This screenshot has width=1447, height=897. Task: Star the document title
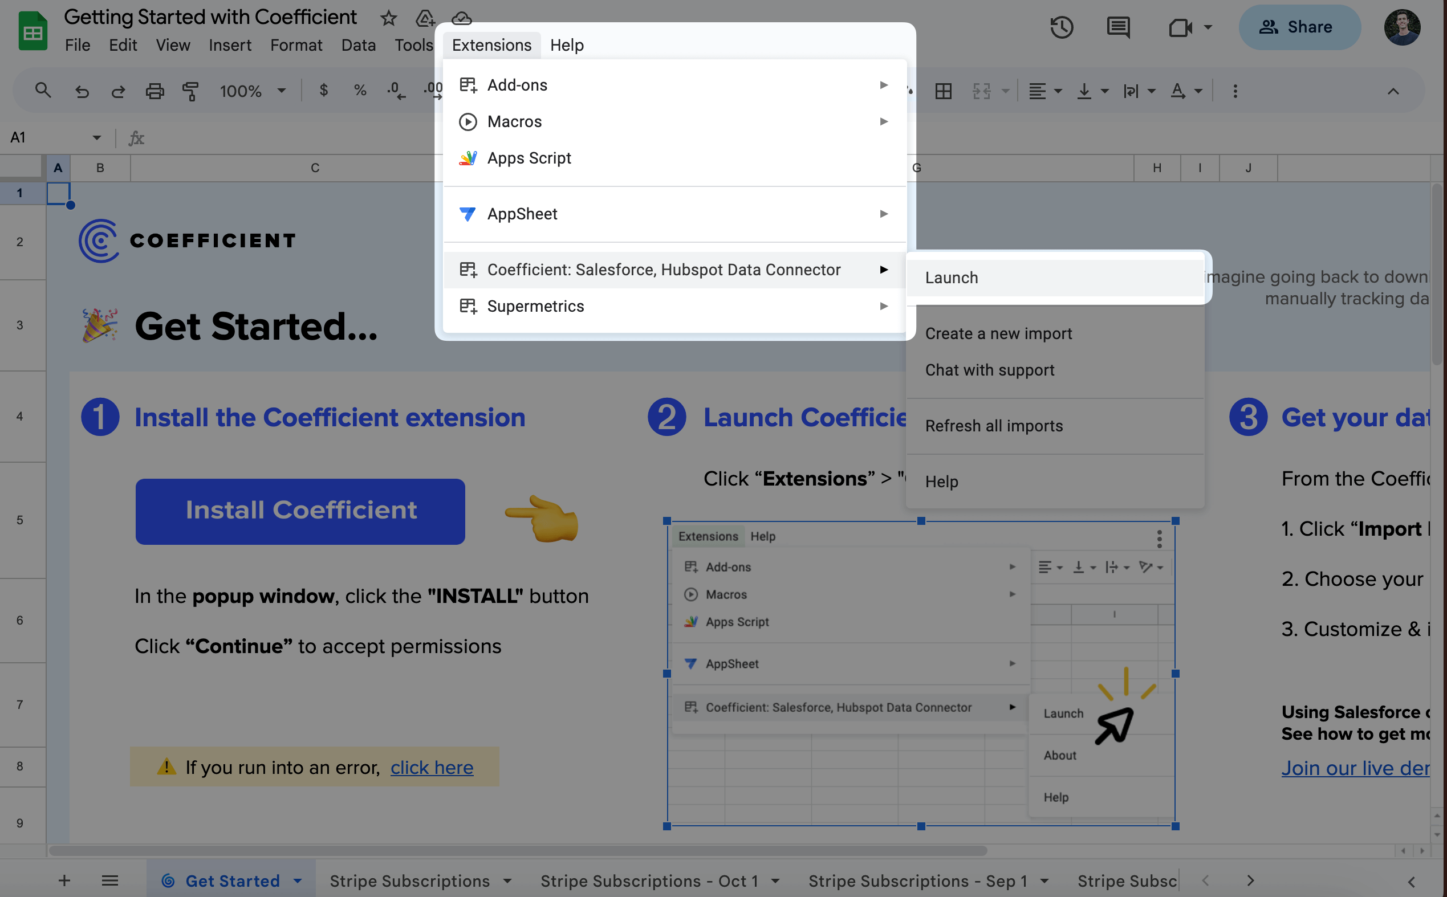tap(388, 18)
